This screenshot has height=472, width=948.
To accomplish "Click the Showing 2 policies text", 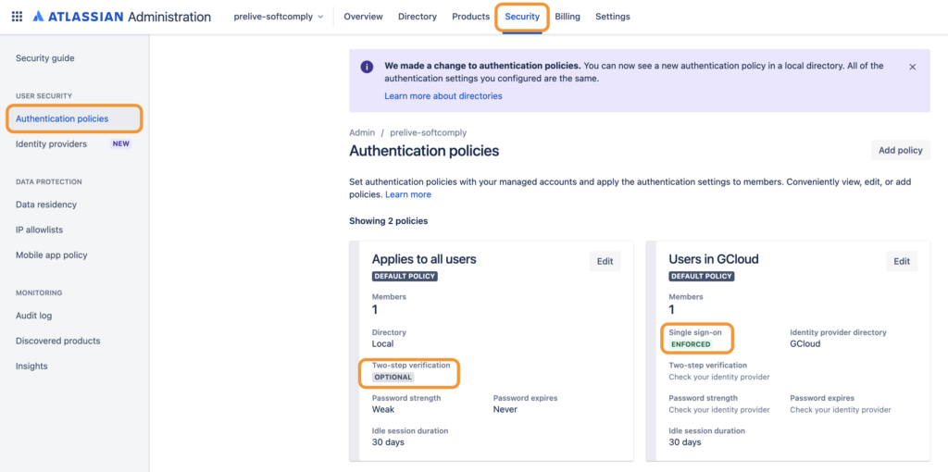I will 388,221.
